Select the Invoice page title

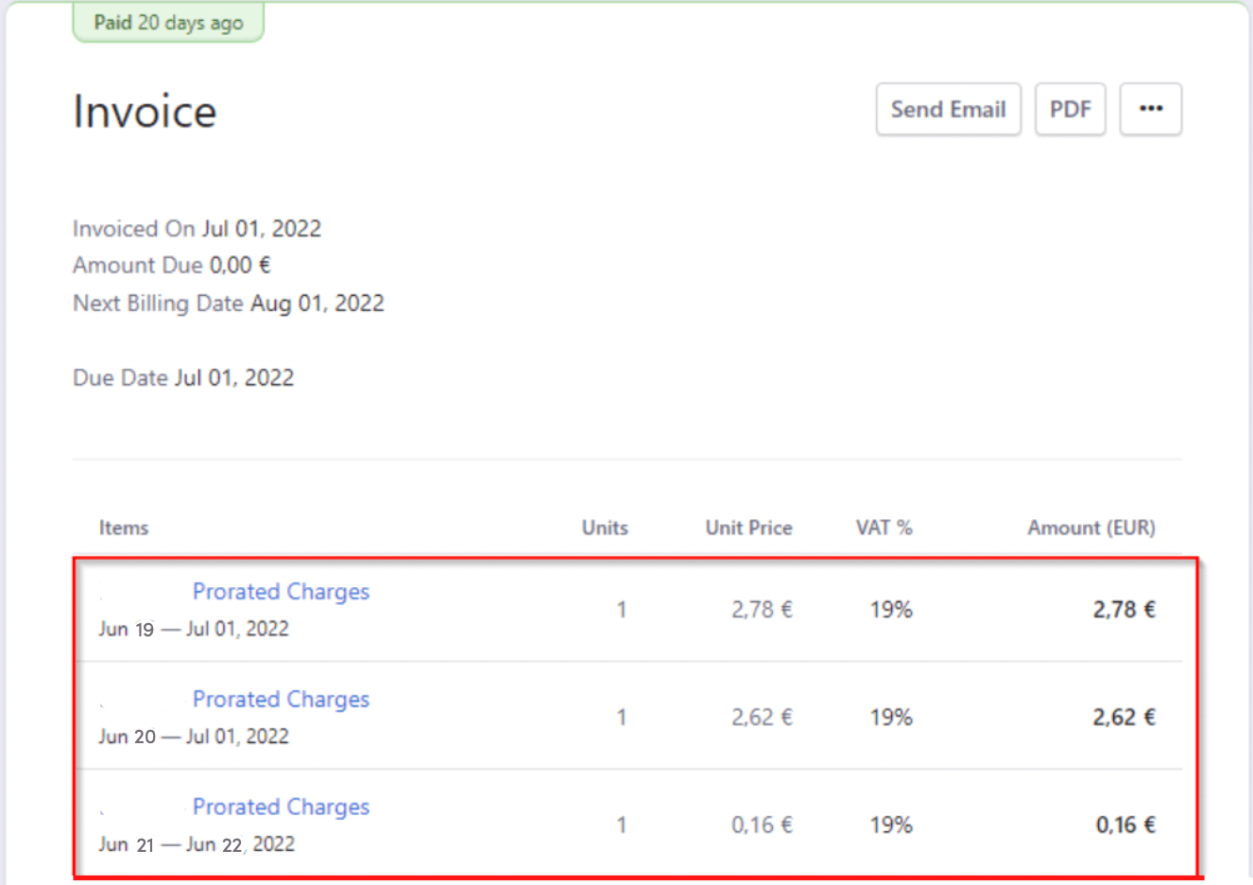pyautogui.click(x=144, y=111)
